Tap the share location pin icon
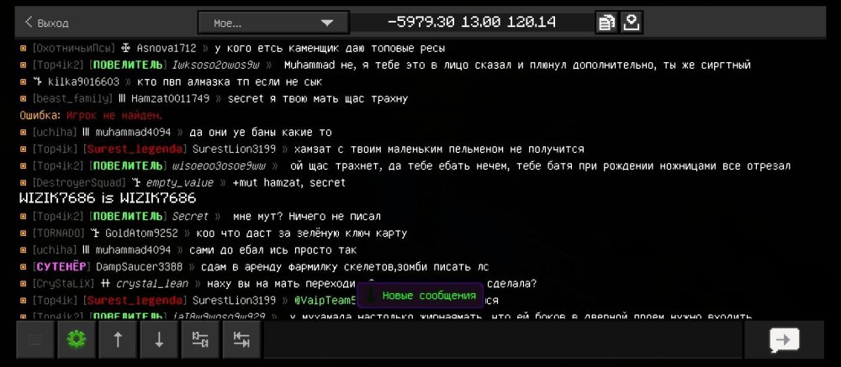Viewport: 841px width, 367px height. (632, 23)
